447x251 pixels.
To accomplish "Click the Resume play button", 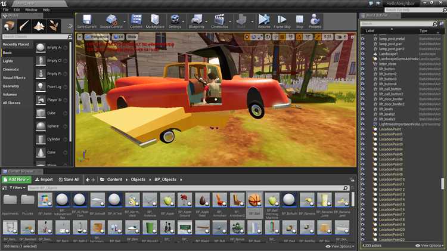I will pyautogui.click(x=264, y=21).
